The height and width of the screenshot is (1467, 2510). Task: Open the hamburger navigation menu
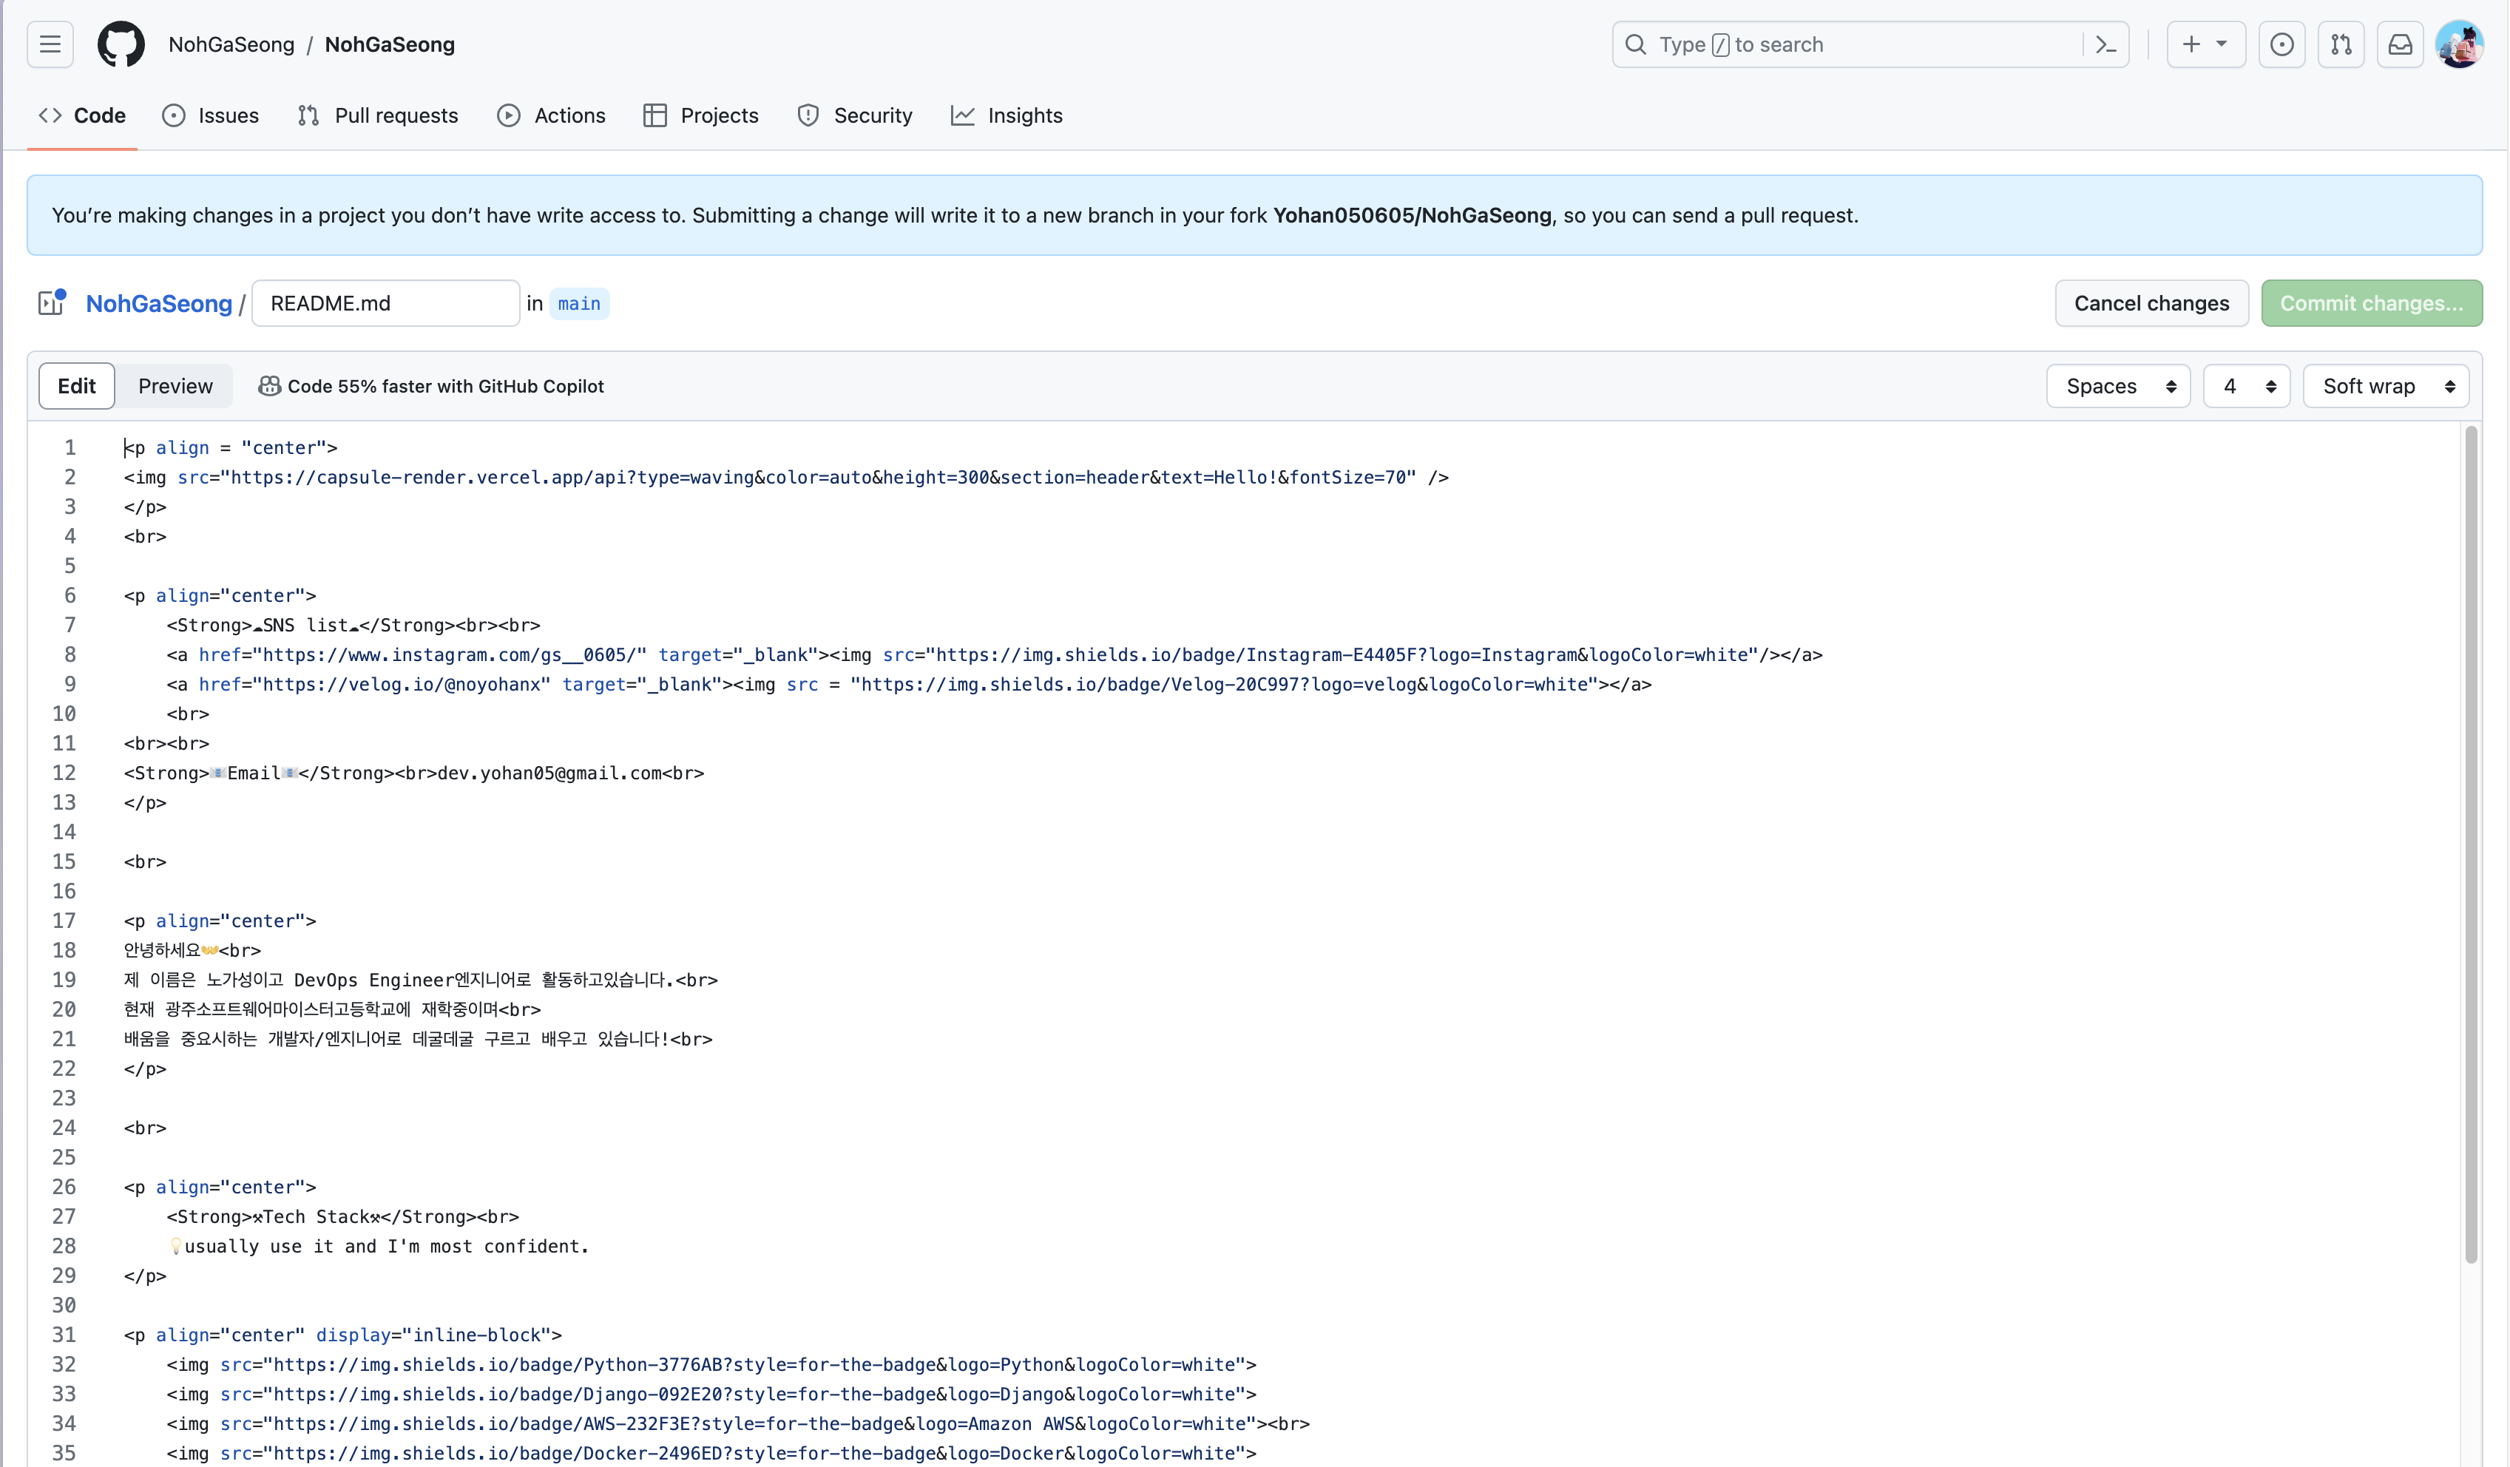coord(50,45)
